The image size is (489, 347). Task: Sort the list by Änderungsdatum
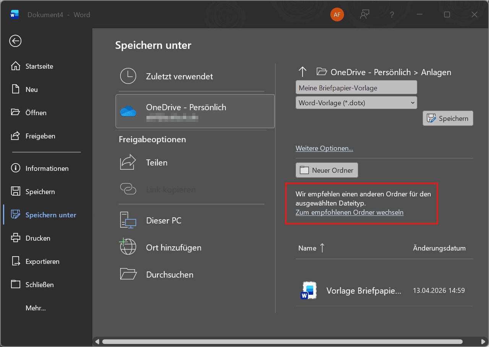click(439, 248)
